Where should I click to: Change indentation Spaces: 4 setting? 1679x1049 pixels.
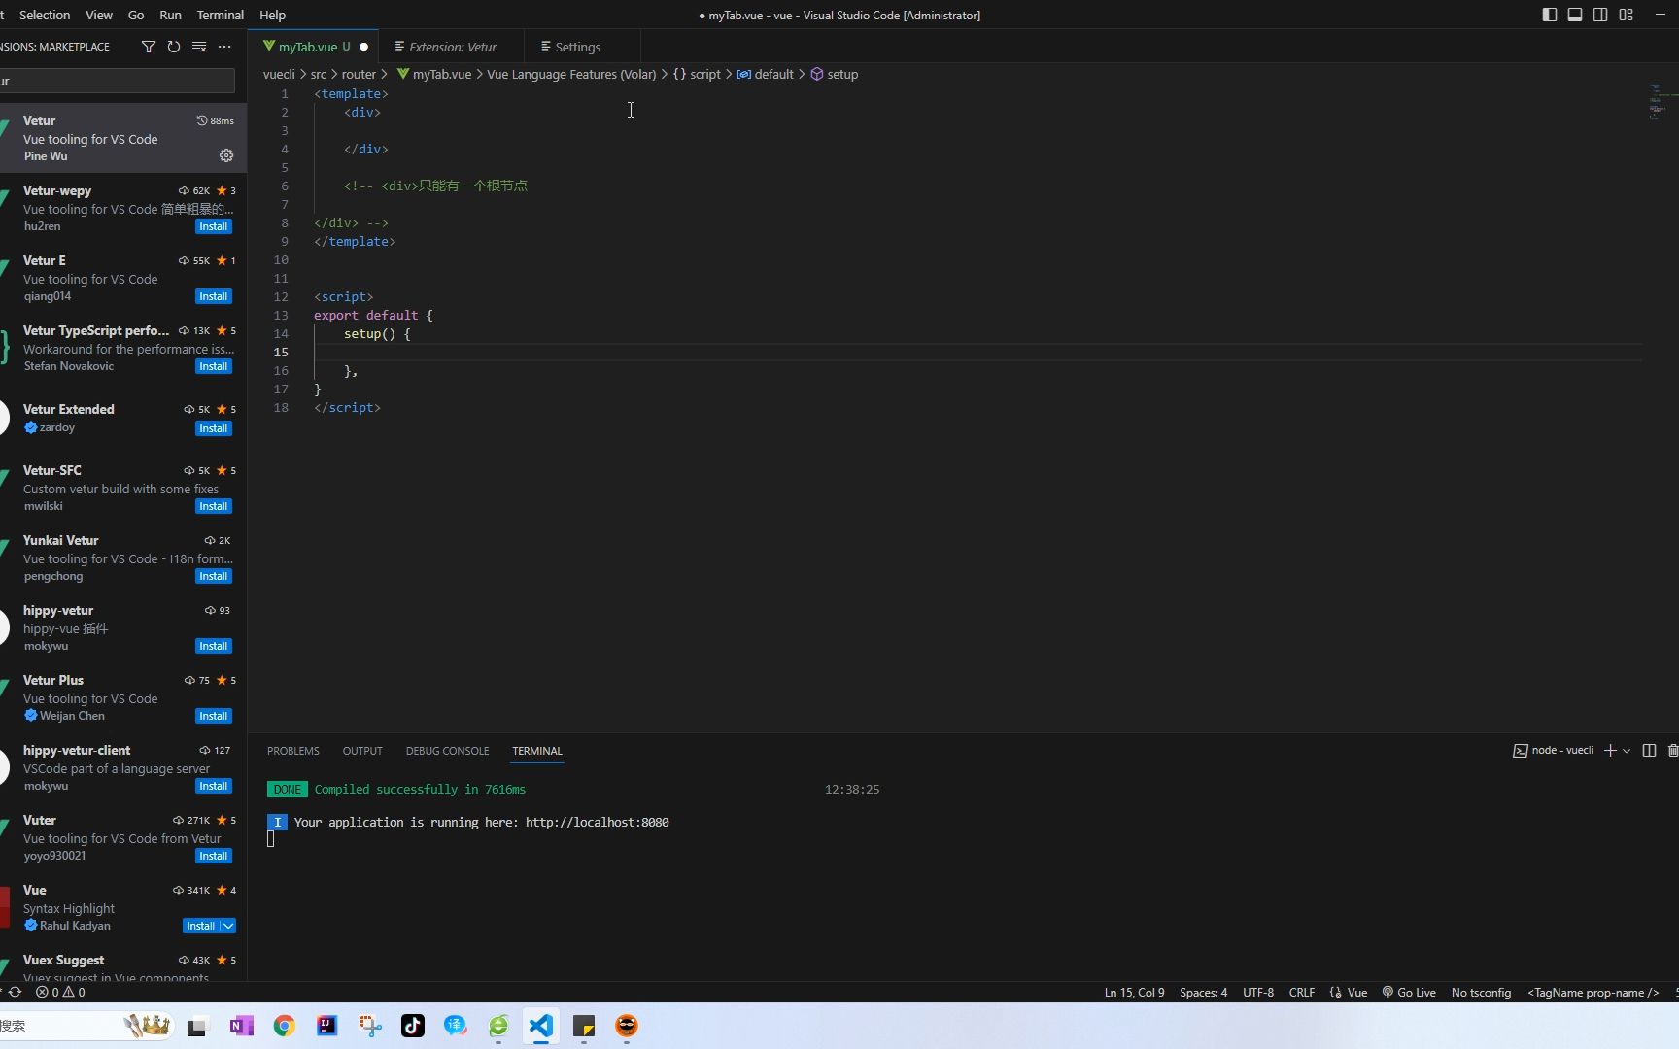(1203, 992)
